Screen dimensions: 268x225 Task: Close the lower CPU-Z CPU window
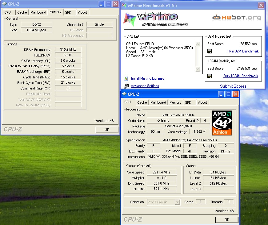235,94
